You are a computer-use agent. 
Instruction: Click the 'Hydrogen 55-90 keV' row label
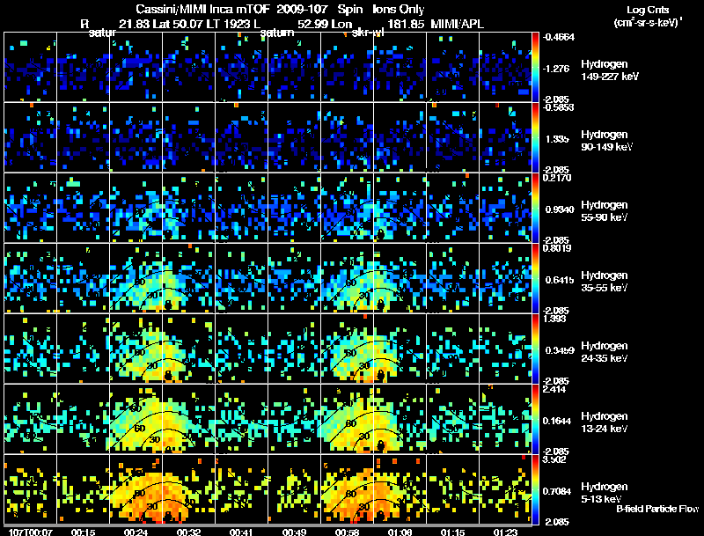(605, 211)
